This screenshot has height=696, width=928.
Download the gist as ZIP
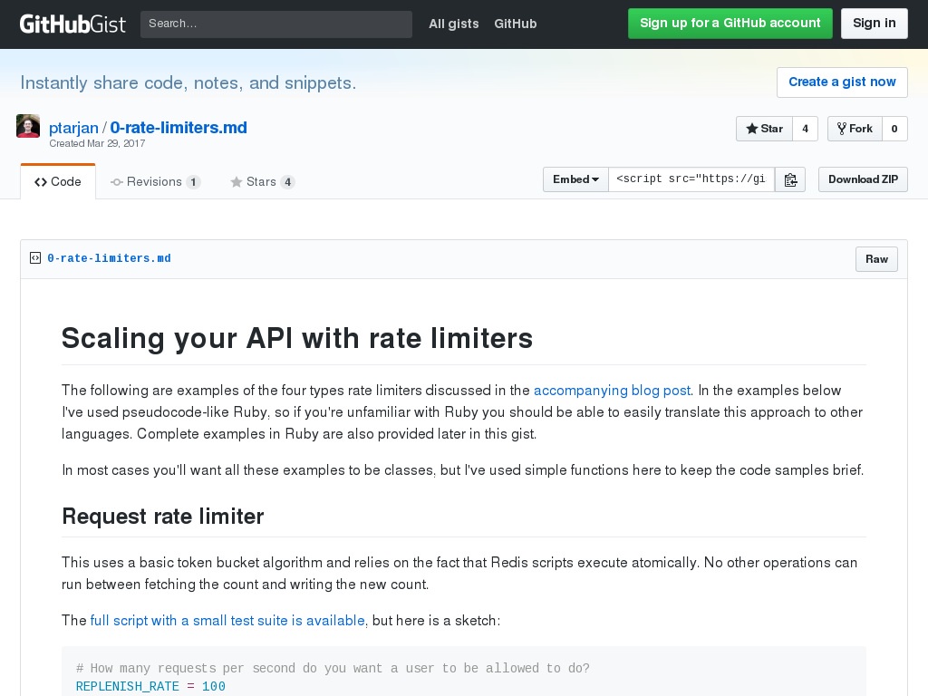click(x=863, y=179)
